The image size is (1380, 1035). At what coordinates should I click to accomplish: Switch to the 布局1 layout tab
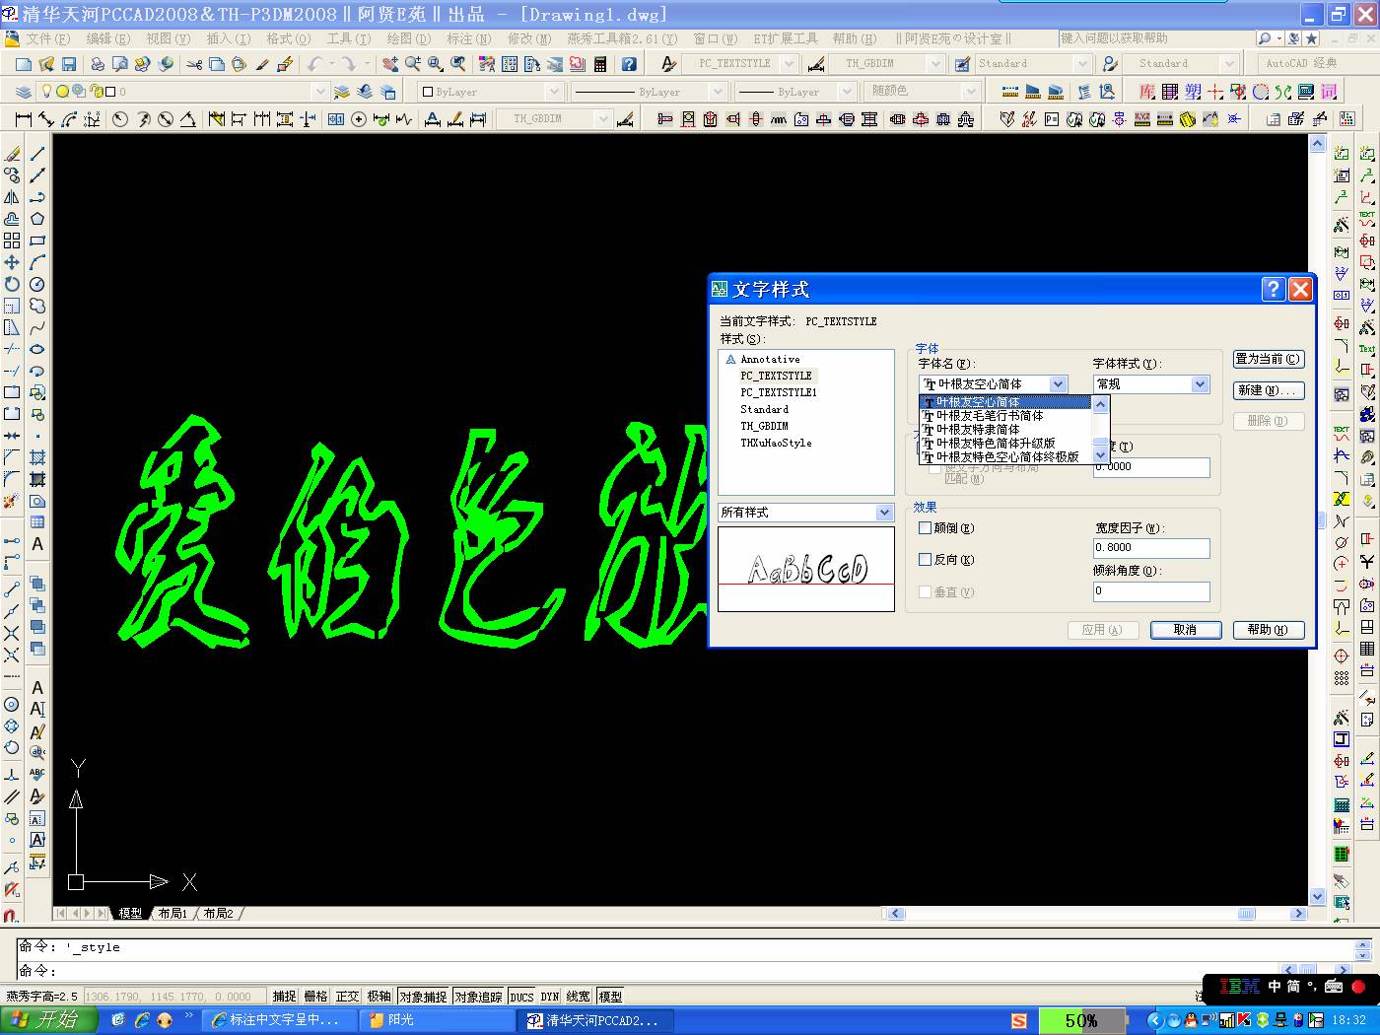coord(172,914)
